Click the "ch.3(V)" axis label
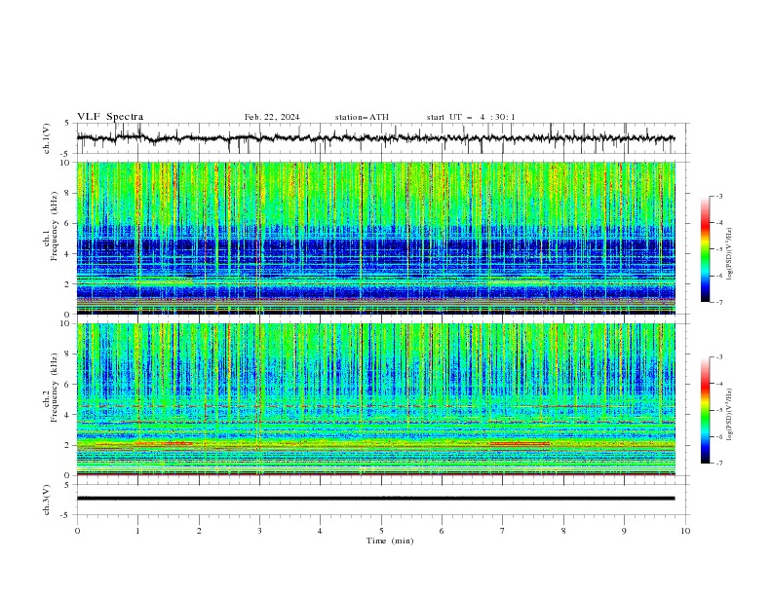The height and width of the screenshot is (596, 772). click(47, 500)
